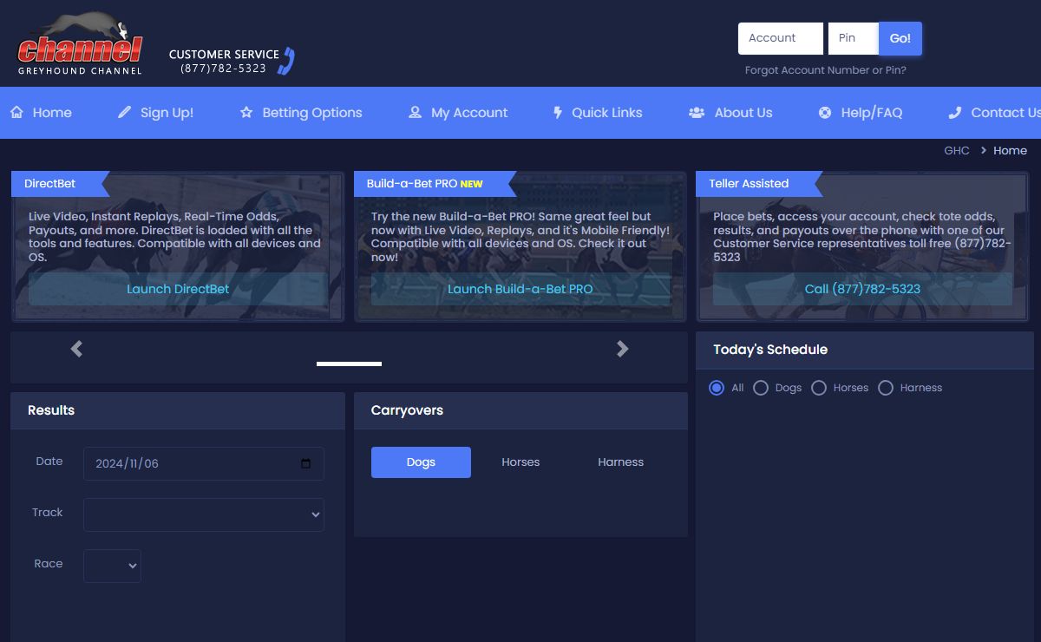Open the Track dropdown

[x=204, y=514]
